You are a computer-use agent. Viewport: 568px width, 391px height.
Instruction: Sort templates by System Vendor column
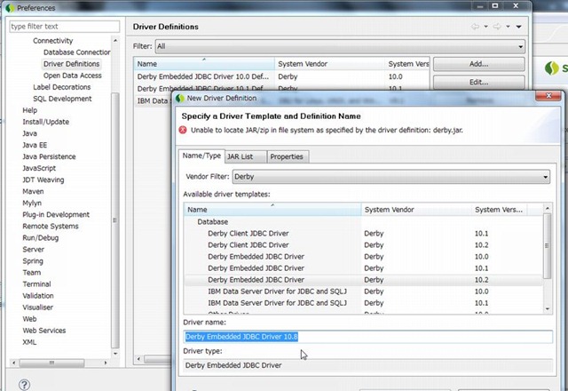pos(415,210)
